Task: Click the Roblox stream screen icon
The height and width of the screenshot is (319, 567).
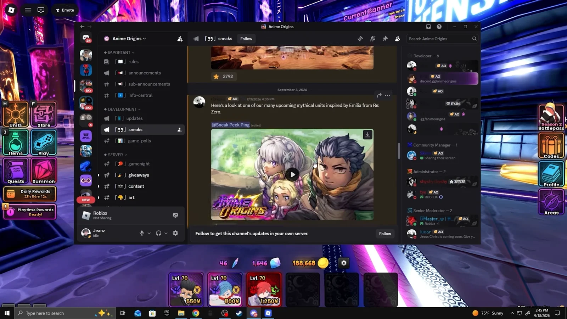Action: 175,215
